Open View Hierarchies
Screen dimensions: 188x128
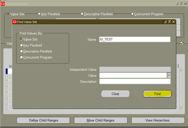(158, 120)
